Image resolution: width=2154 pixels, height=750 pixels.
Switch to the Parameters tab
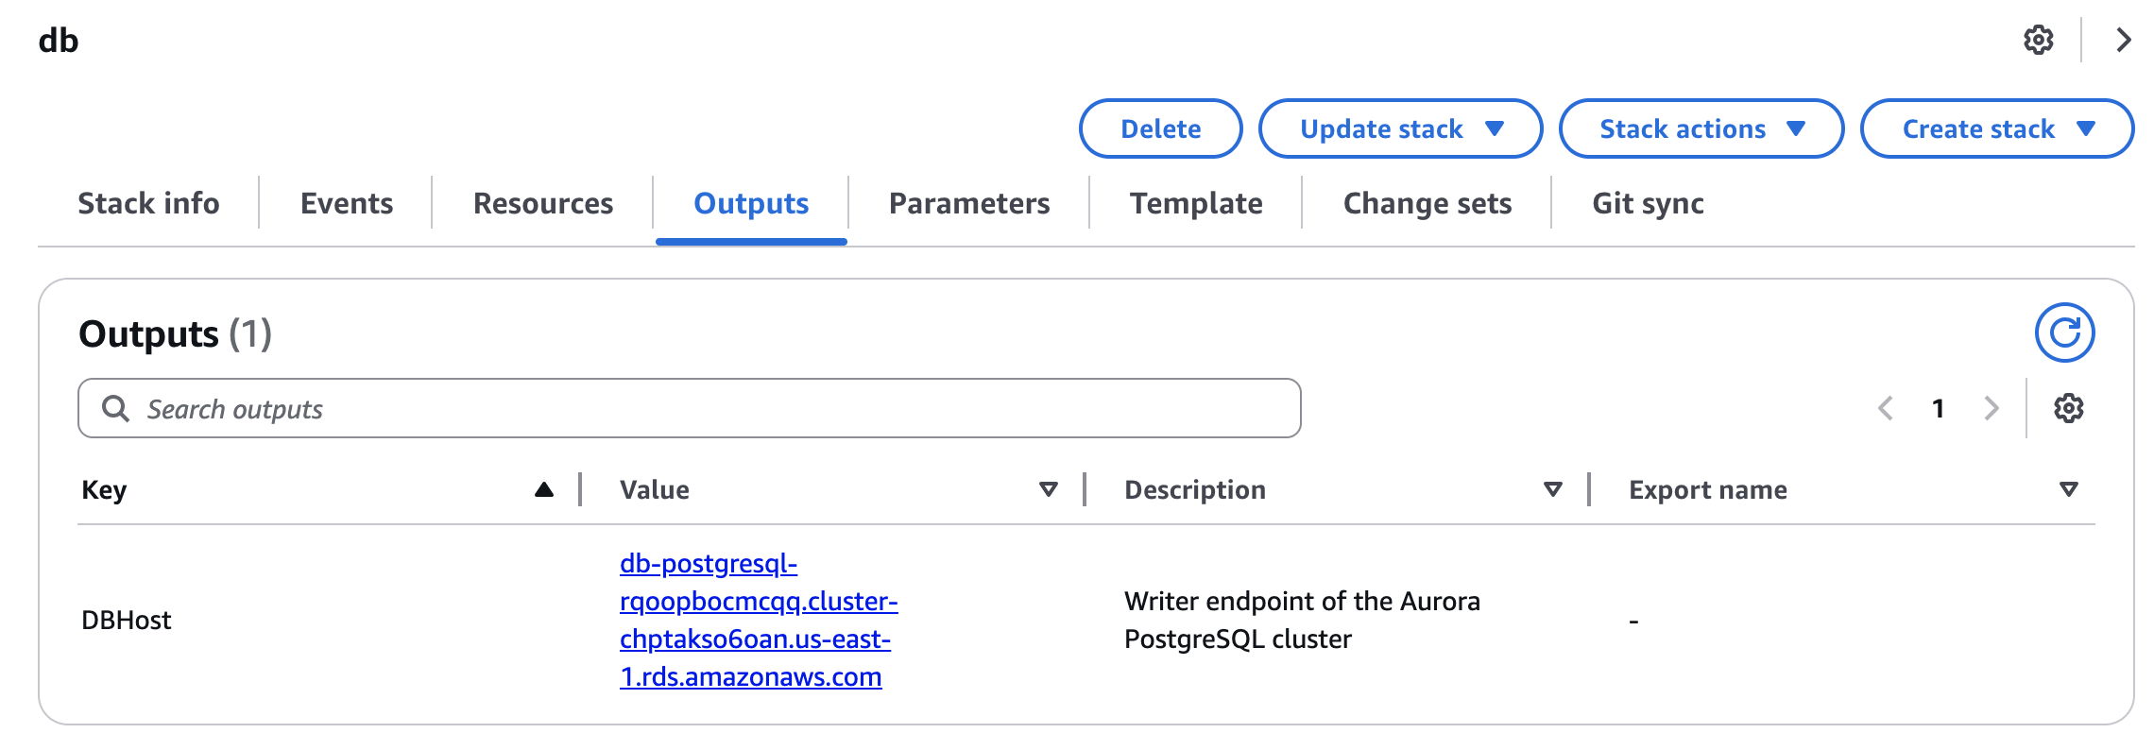click(969, 203)
